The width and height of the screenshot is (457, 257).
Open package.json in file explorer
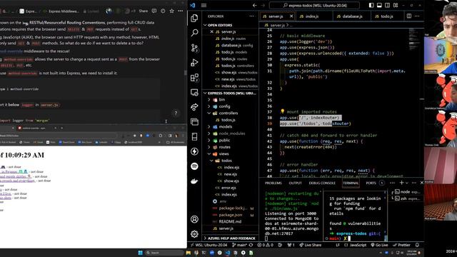[230, 215]
